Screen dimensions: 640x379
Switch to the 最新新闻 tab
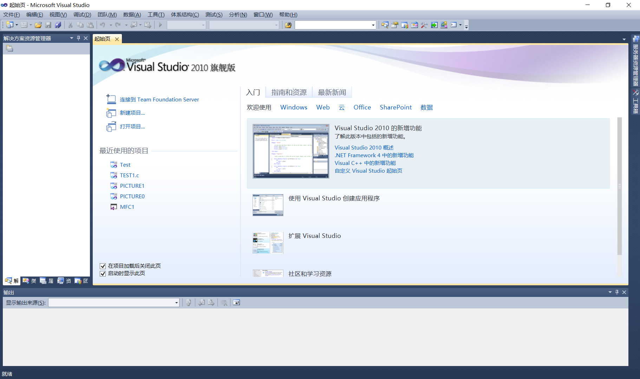pos(332,92)
